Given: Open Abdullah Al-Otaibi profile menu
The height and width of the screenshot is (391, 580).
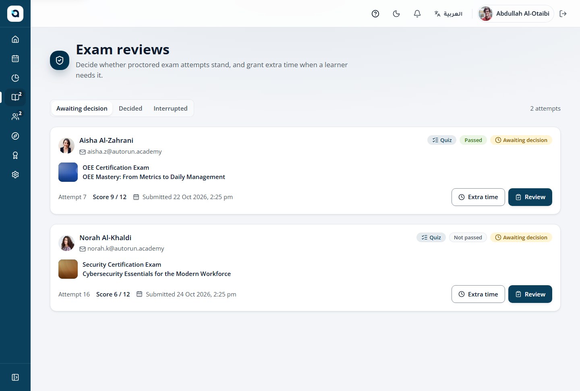Looking at the screenshot, I should pyautogui.click(x=515, y=14).
